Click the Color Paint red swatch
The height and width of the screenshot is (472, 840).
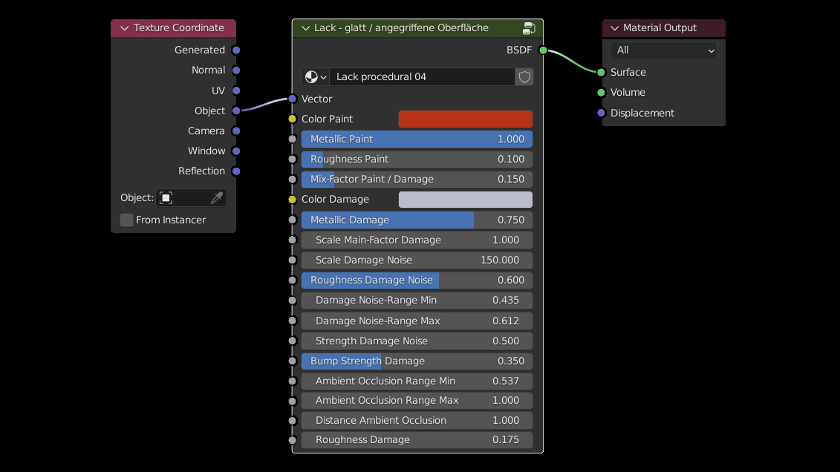465,119
